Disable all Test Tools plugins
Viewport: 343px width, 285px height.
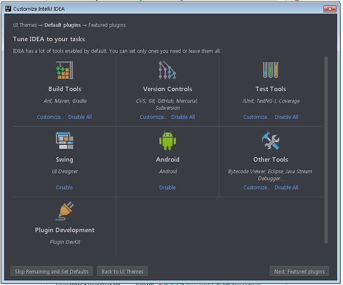(286, 117)
